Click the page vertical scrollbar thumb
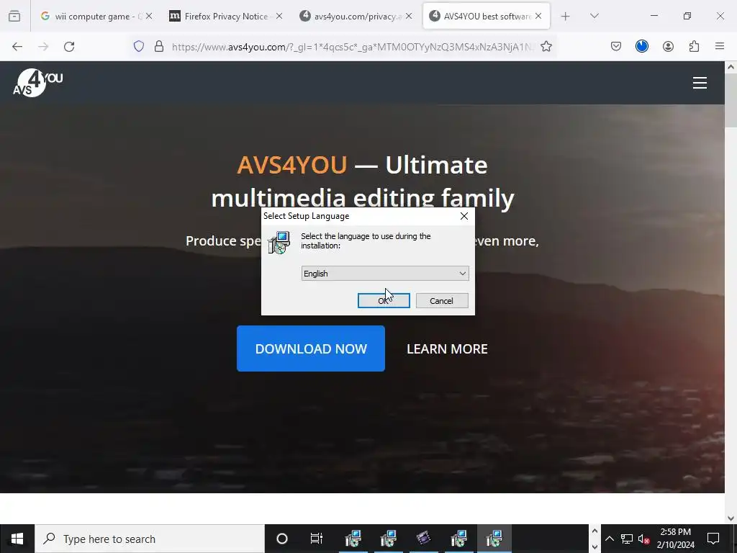 [x=731, y=101]
